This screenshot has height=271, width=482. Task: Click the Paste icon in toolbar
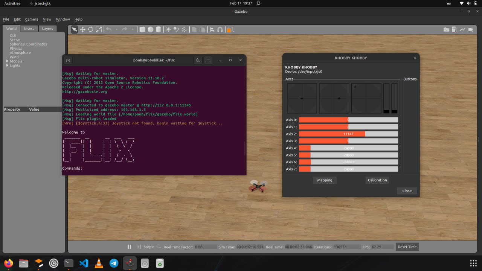point(202,29)
